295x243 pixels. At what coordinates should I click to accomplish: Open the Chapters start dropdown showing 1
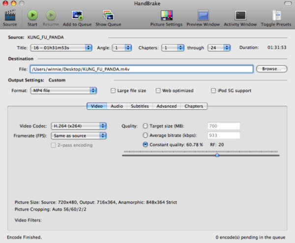point(173,48)
